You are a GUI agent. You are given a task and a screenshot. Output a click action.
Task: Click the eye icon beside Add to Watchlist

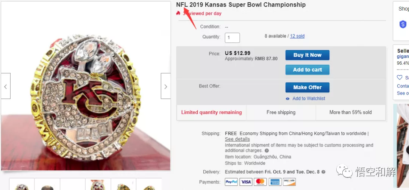point(288,99)
